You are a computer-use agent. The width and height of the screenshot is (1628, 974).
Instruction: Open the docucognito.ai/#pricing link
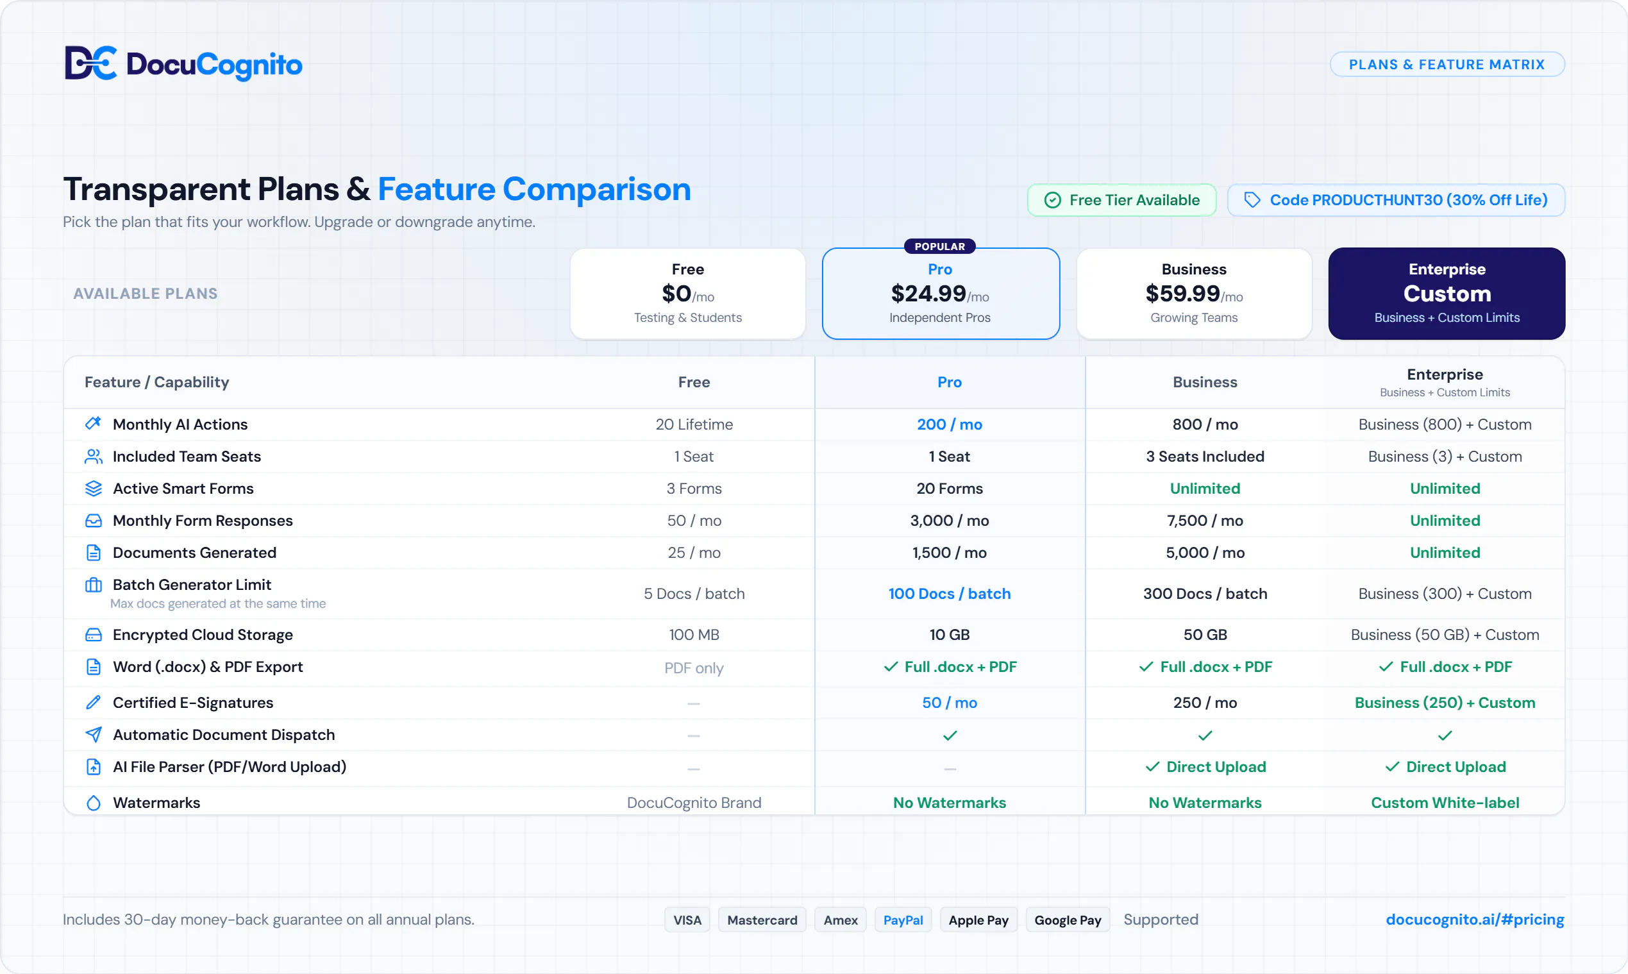(1475, 919)
